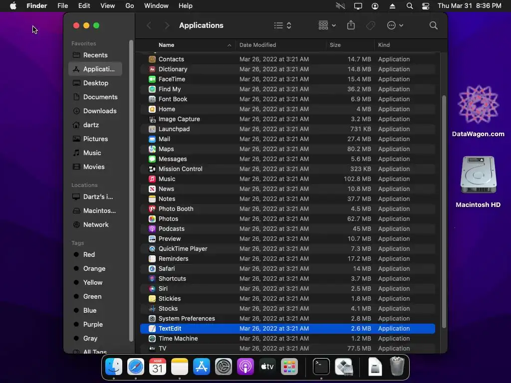Viewport: 511px width, 383px height.
Task: Open System Preferences in the Dock
Action: (x=224, y=367)
